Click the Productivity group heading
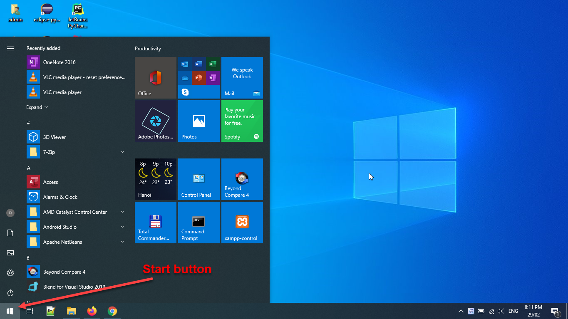This screenshot has height=319, width=568. coord(148,49)
